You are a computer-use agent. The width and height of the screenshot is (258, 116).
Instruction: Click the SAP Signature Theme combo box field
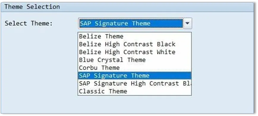point(131,23)
